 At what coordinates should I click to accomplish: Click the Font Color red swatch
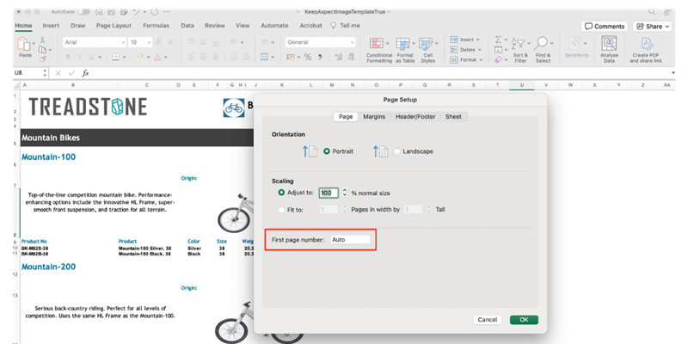click(157, 57)
